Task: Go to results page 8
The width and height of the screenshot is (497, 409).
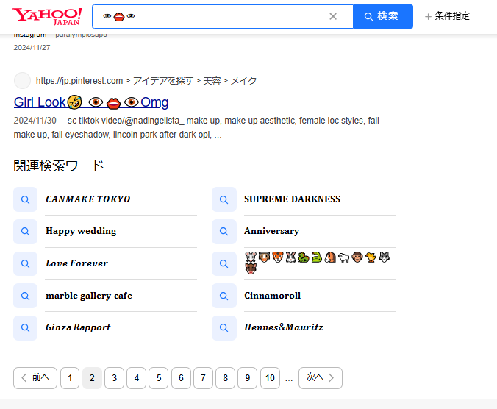Action: (x=226, y=378)
